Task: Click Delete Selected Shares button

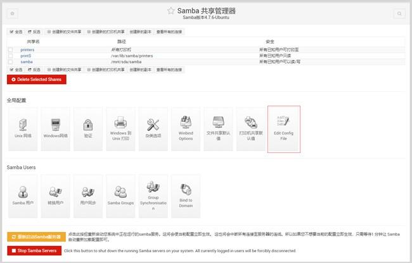Action: coord(37,80)
